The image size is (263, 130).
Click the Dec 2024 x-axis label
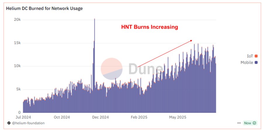(101, 117)
